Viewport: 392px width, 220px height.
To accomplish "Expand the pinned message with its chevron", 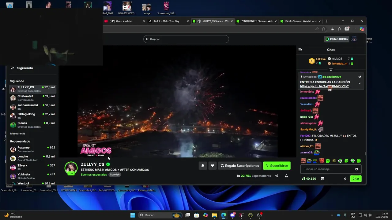I will tap(360, 83).
